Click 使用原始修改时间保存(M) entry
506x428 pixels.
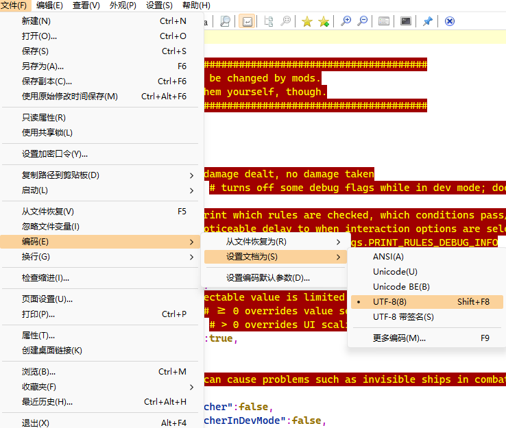click(x=100, y=97)
